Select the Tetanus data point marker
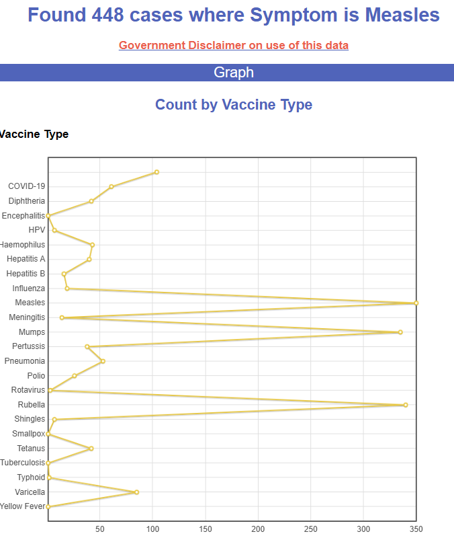Viewport: 454px width, 540px height. pos(91,449)
